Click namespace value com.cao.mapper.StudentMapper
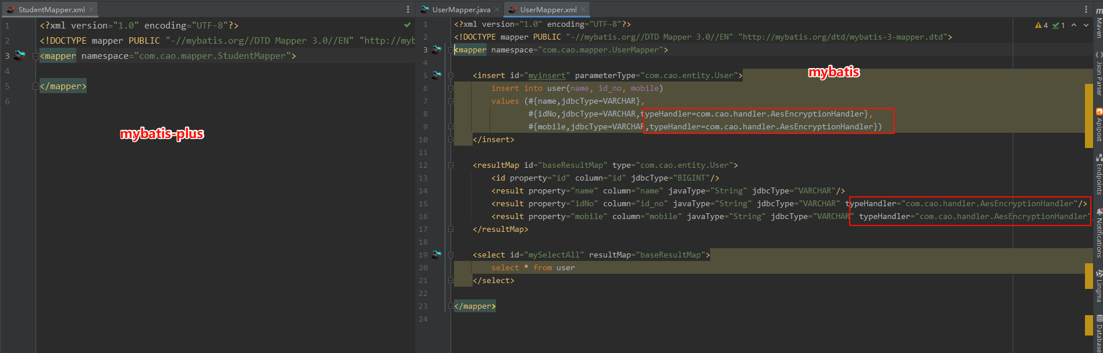1103x353 pixels. click(x=212, y=56)
